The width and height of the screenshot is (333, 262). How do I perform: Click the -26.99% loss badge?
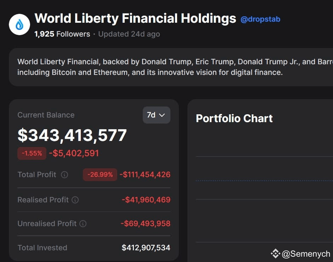tap(100, 175)
